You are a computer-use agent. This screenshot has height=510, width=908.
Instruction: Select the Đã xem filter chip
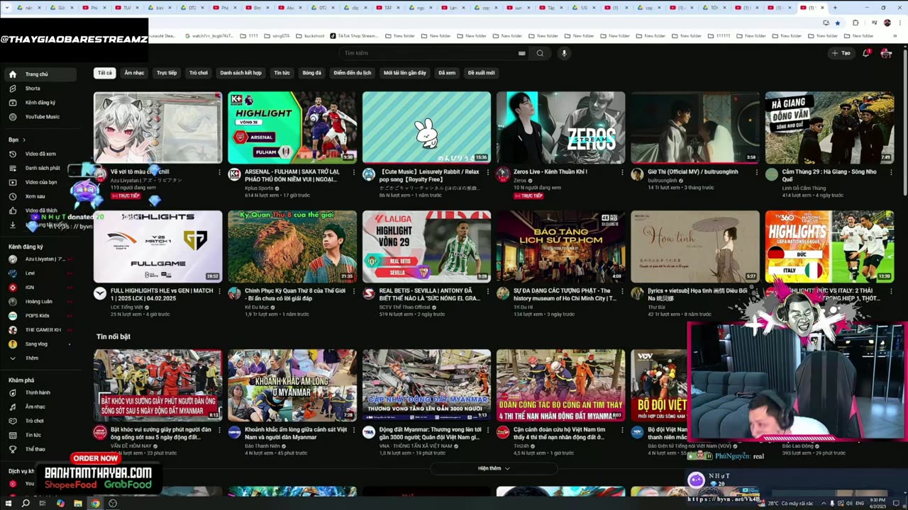447,73
